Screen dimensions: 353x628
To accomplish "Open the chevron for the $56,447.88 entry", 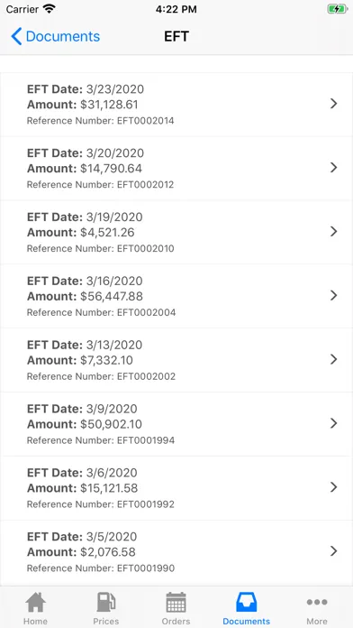I will 334,296.
